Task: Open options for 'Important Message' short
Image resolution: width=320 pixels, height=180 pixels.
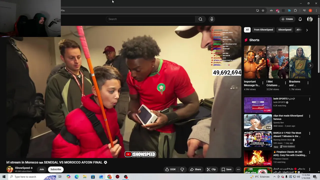Action: (262, 83)
